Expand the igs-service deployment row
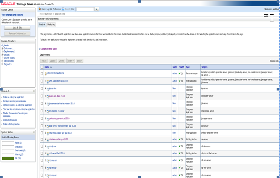This screenshot has width=280, height=178. [x=45, y=89]
